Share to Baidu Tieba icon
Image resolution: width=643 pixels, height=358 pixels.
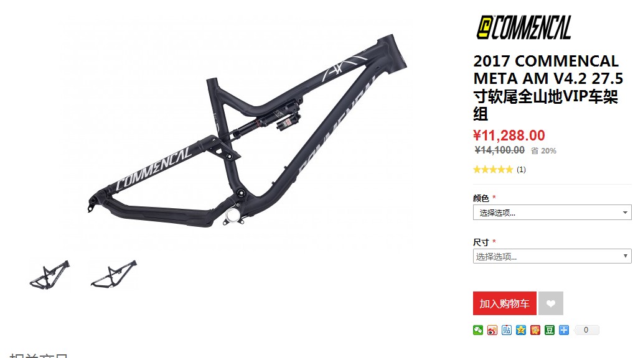point(507,330)
